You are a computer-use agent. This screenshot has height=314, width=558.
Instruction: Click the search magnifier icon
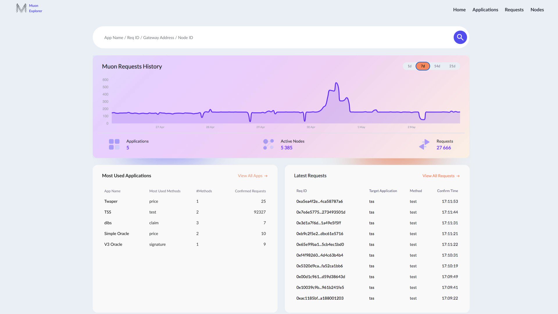(460, 37)
